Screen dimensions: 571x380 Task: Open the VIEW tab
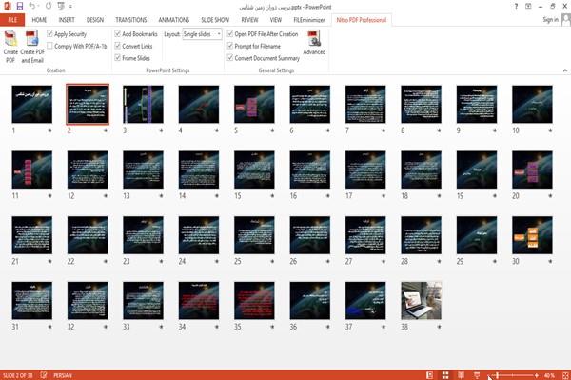click(x=276, y=20)
